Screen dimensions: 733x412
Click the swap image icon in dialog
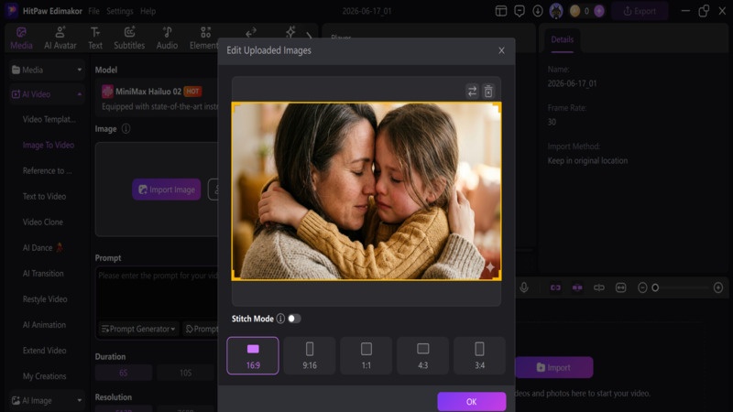point(472,91)
